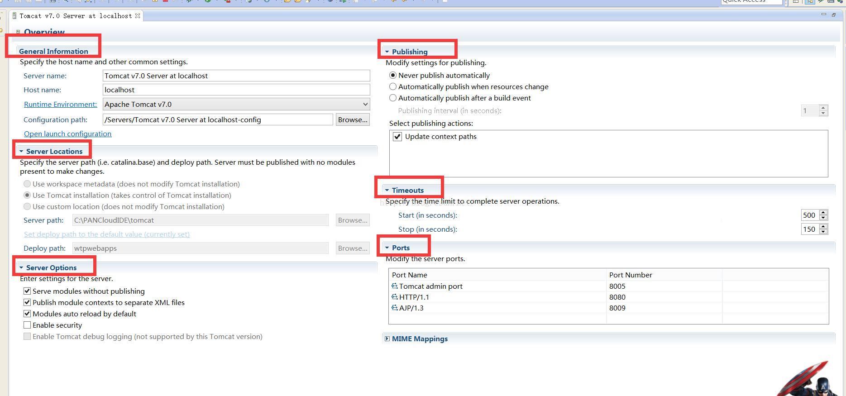
Task: Click Browse next to Deploy path
Action: click(x=353, y=248)
